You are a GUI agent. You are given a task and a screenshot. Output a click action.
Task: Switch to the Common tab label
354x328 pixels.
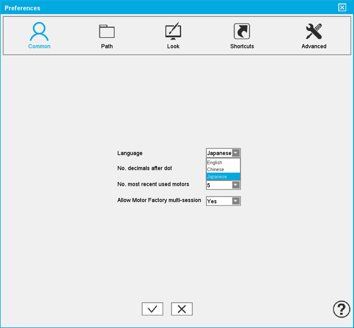39,46
